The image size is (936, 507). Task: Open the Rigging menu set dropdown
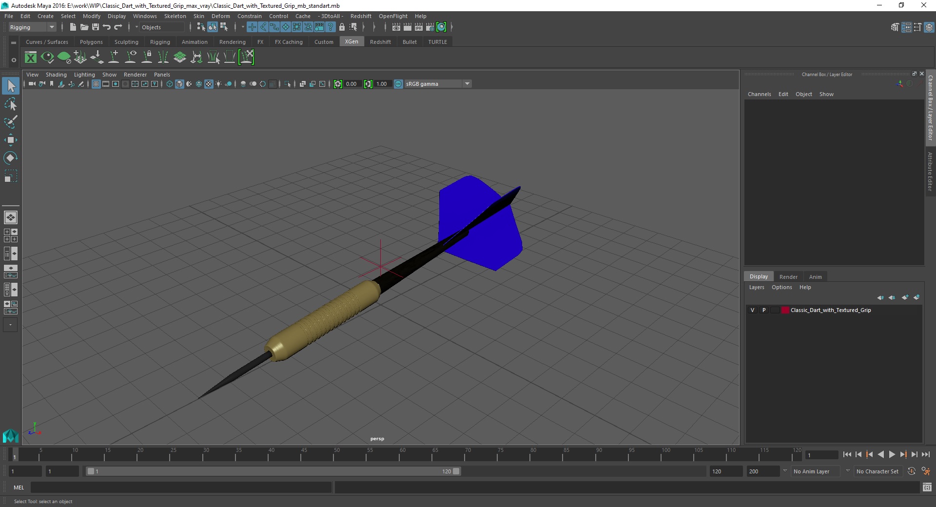click(x=32, y=27)
